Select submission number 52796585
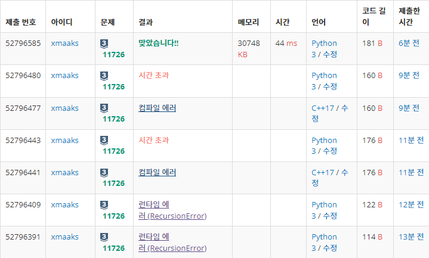This screenshot has width=429, height=258. (23, 43)
